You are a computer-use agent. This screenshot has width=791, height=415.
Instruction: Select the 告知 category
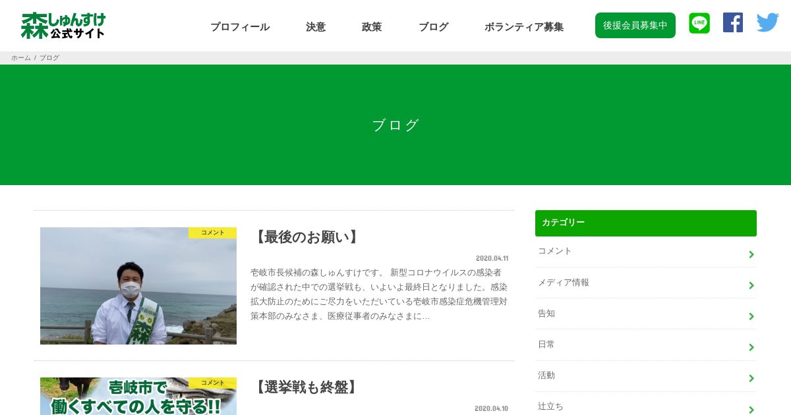646,314
